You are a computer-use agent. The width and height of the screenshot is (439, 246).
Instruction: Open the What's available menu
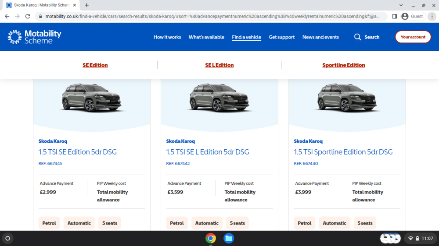[206, 37]
